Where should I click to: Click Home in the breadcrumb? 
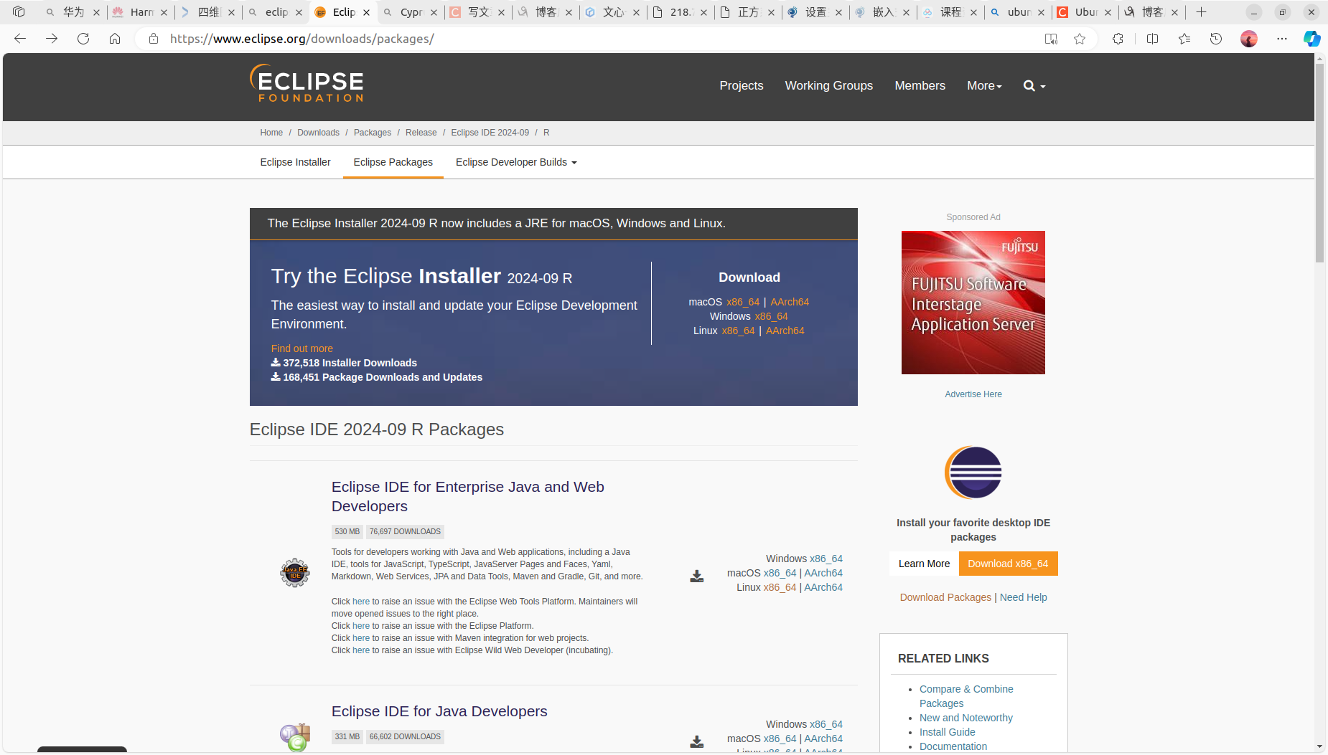271,133
